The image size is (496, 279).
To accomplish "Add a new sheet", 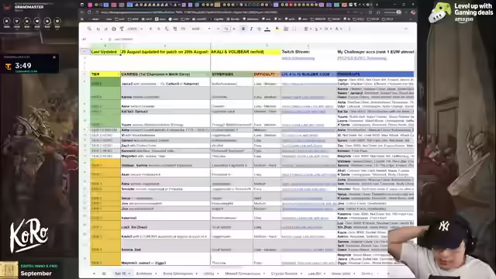I will coord(94,274).
